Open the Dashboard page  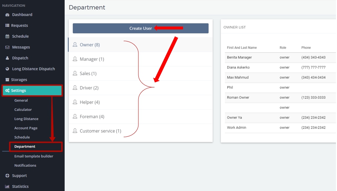tap(22, 15)
